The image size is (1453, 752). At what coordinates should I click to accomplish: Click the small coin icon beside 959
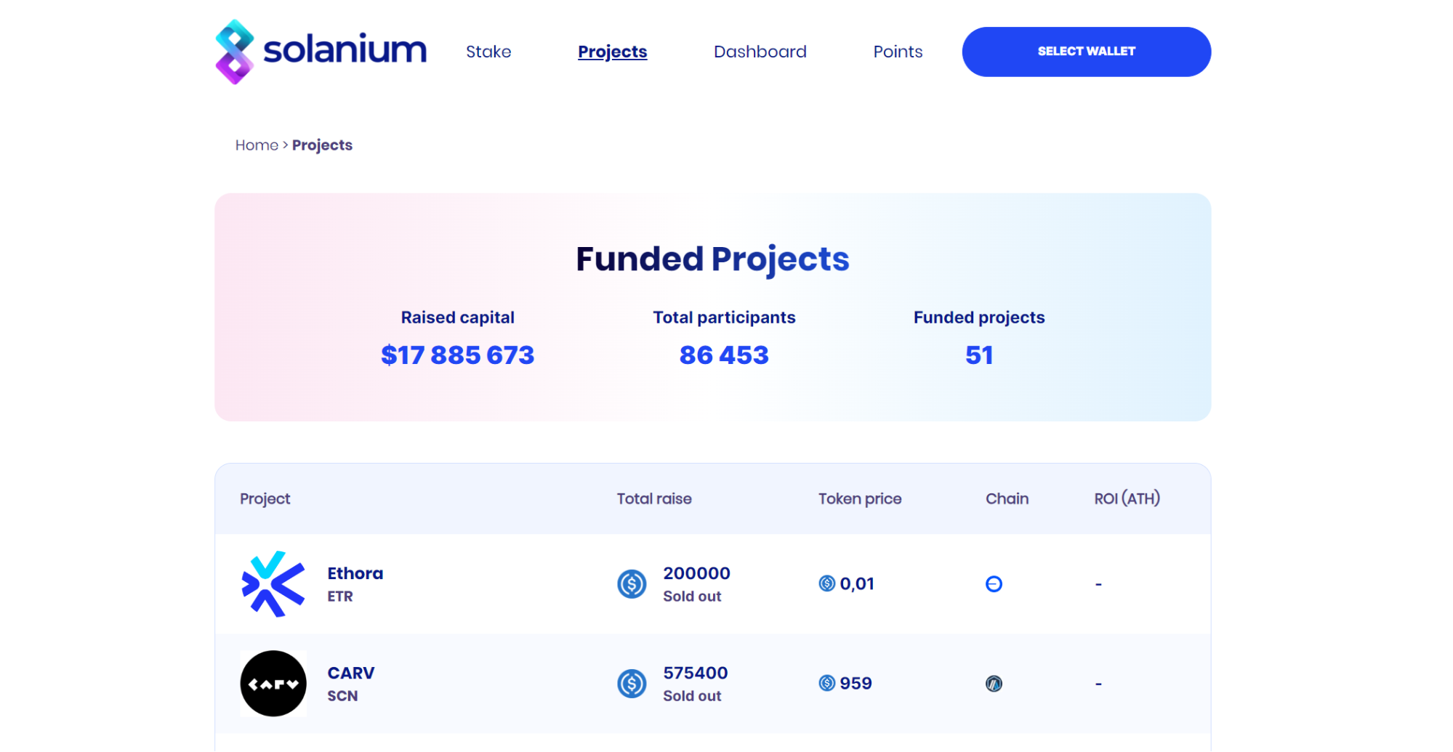tap(826, 683)
